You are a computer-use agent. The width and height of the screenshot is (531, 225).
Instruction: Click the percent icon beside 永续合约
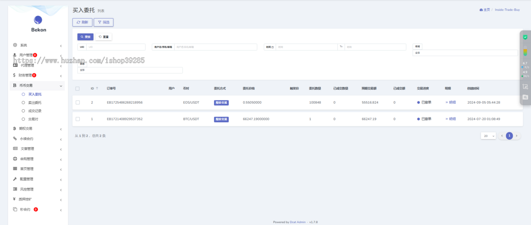(x=15, y=138)
